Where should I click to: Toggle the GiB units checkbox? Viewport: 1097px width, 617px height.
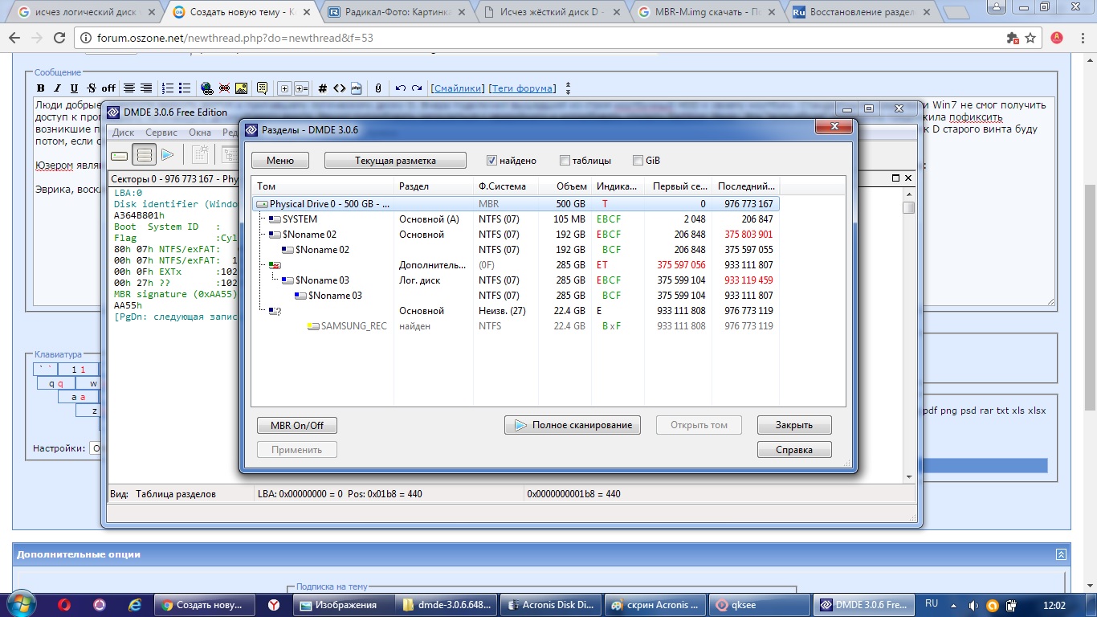tap(638, 161)
